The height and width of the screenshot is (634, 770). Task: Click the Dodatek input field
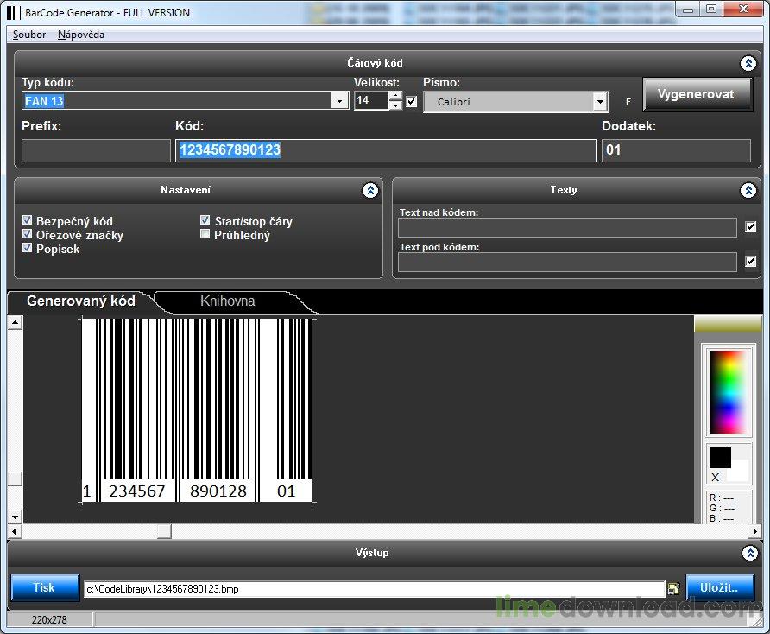click(x=676, y=150)
